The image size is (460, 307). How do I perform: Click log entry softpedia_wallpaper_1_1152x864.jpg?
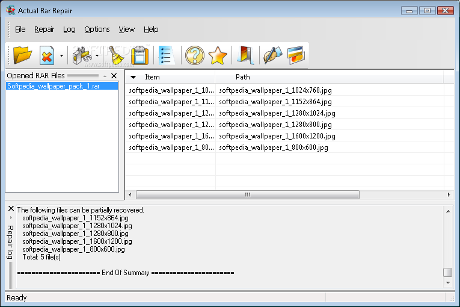(75, 218)
